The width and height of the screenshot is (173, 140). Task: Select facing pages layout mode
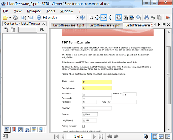[x=161, y=137]
